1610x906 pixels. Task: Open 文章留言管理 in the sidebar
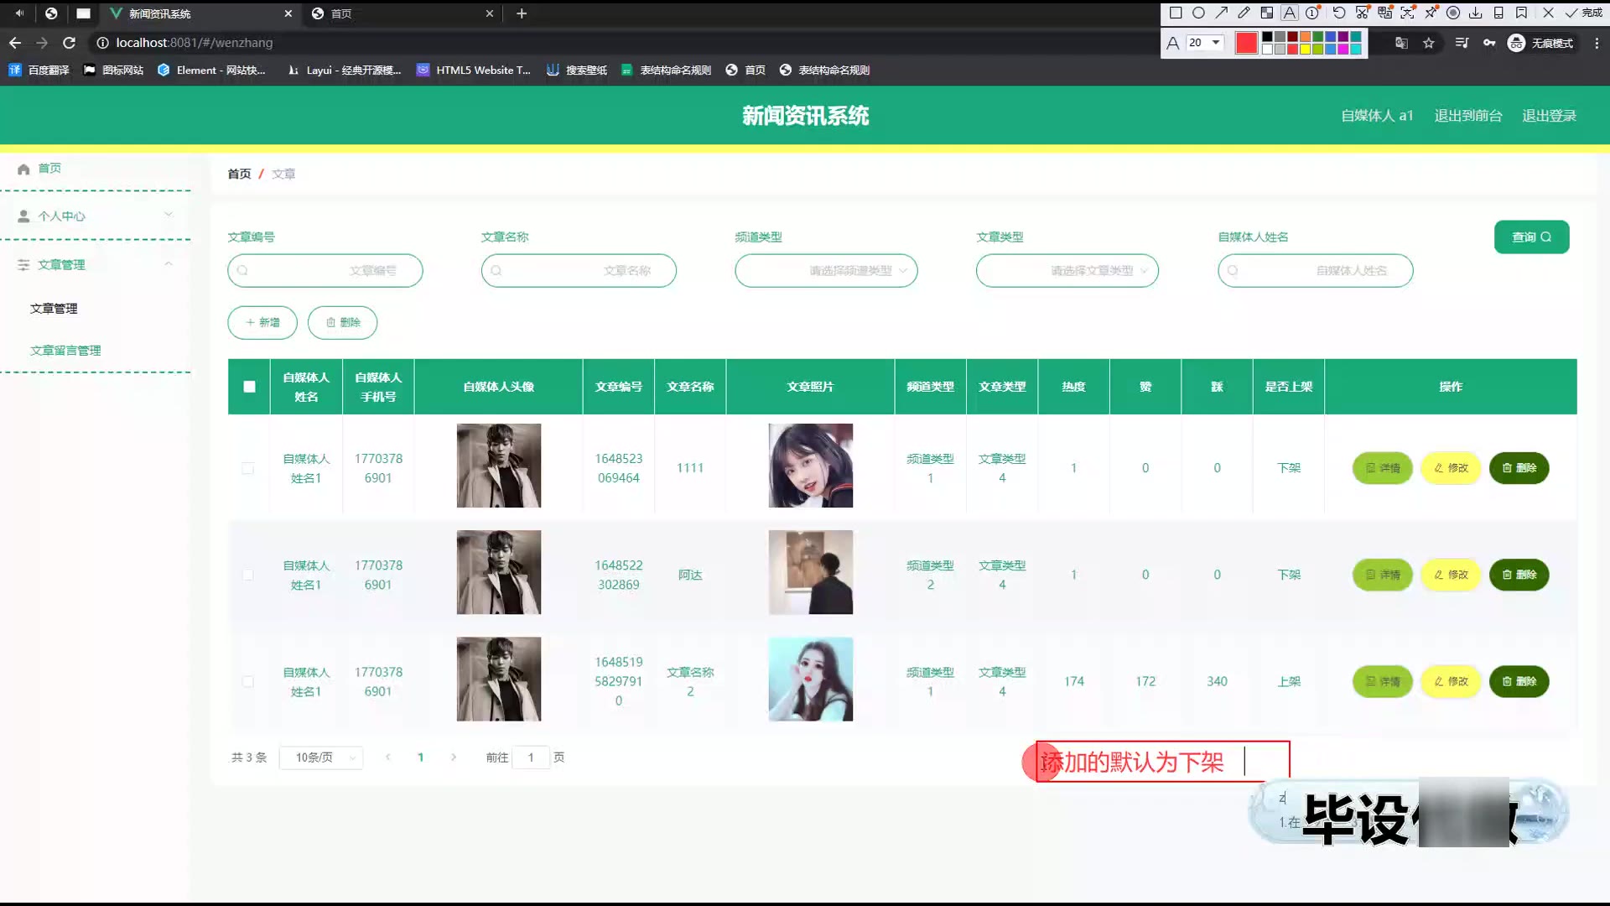(x=65, y=351)
